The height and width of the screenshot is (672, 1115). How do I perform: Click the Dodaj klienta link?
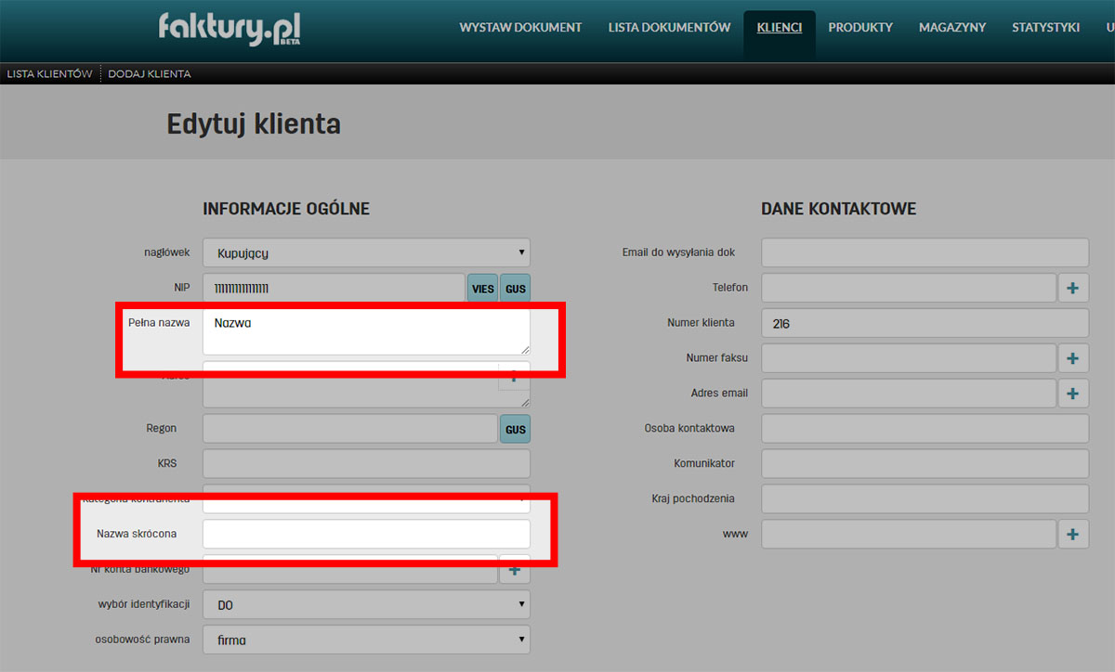tap(150, 74)
